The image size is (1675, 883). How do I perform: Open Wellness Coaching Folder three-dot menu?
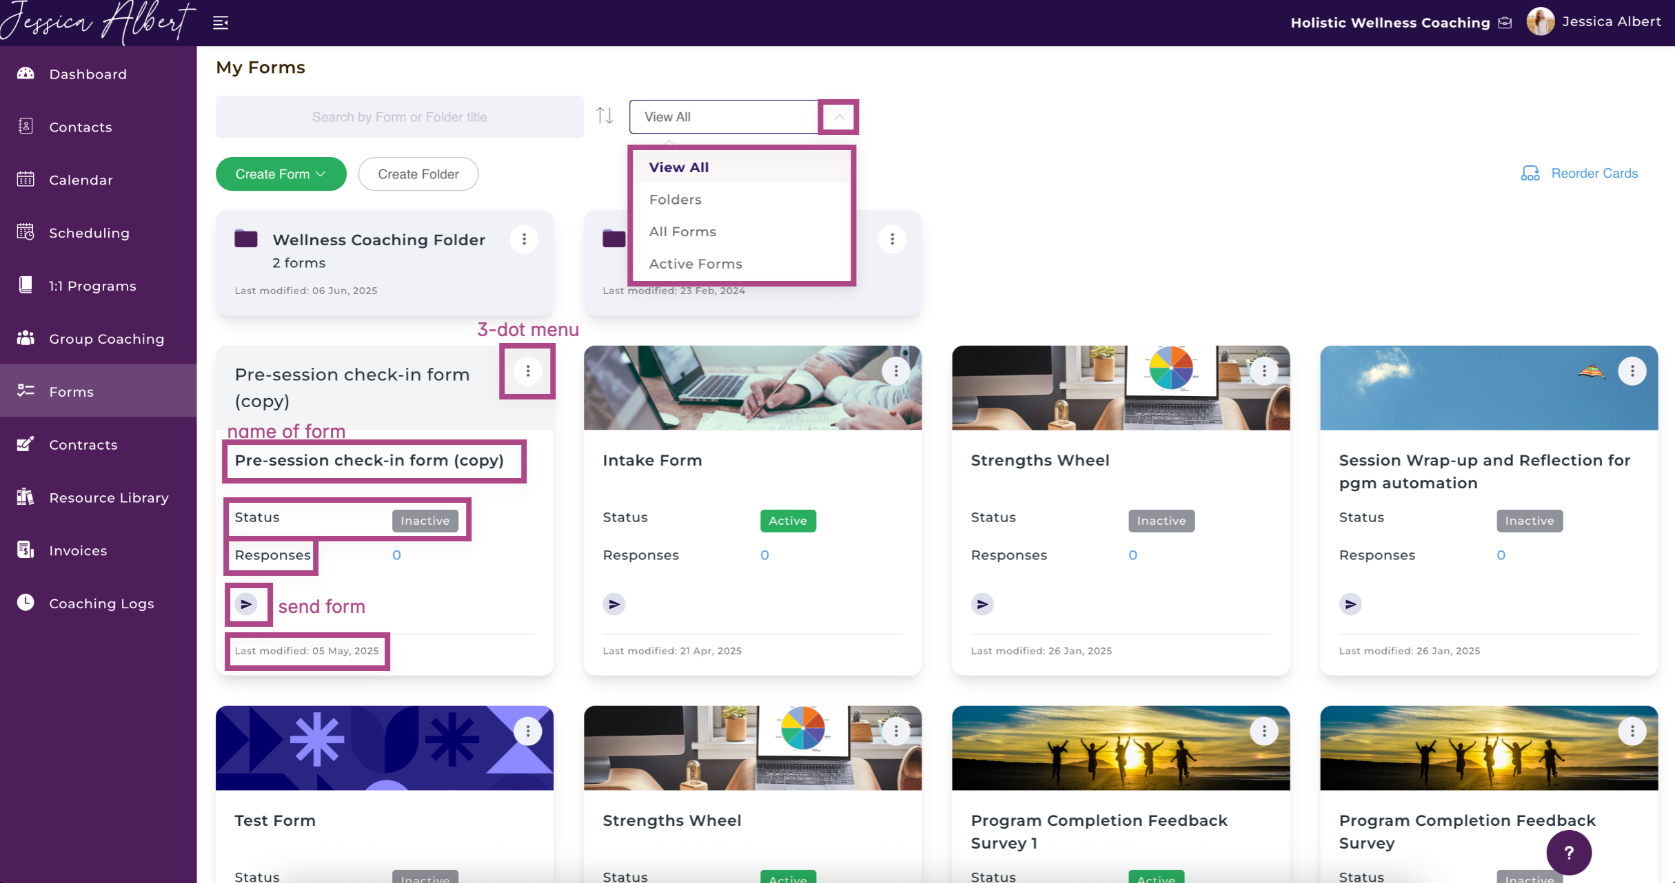524,239
